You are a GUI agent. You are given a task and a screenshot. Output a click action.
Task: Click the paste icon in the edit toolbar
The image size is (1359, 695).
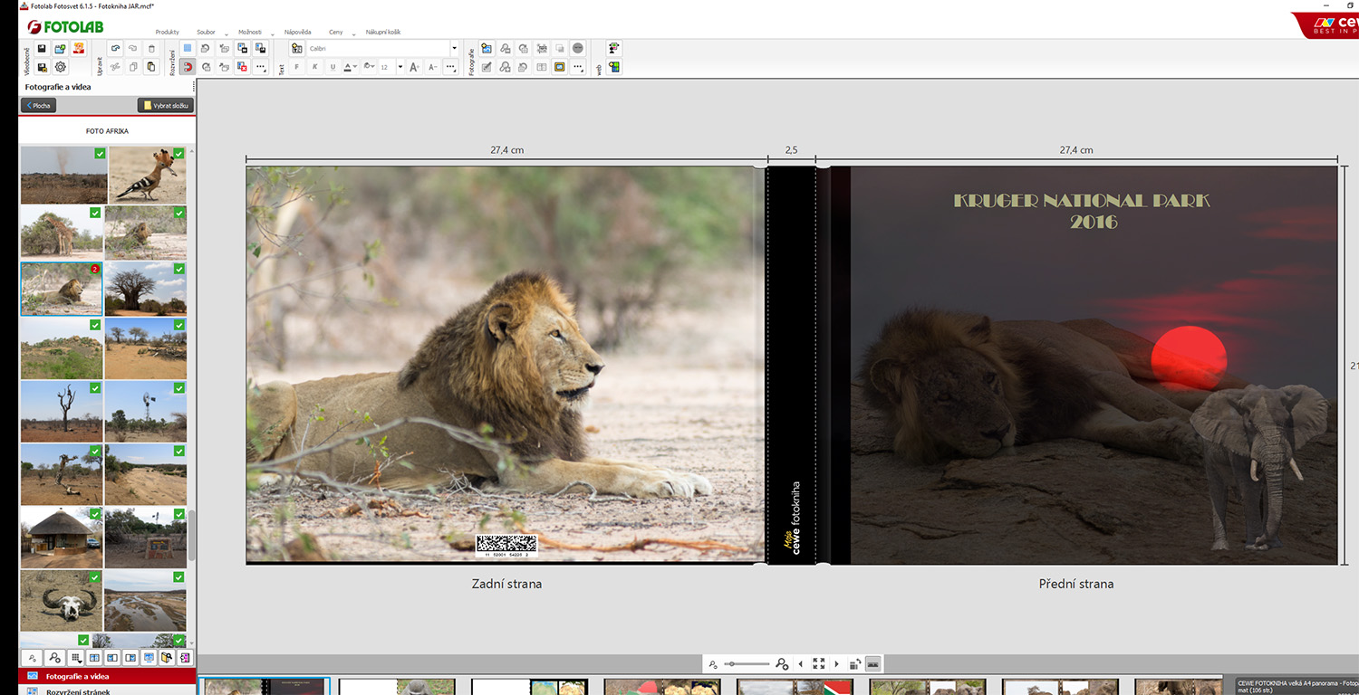coord(151,67)
